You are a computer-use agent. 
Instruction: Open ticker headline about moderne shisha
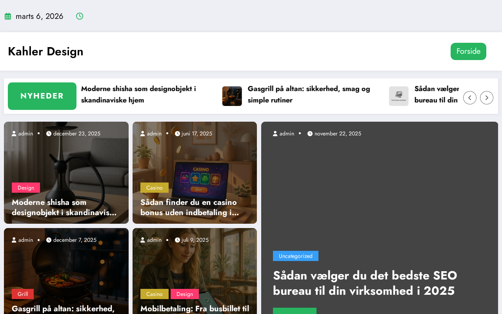[x=138, y=94]
